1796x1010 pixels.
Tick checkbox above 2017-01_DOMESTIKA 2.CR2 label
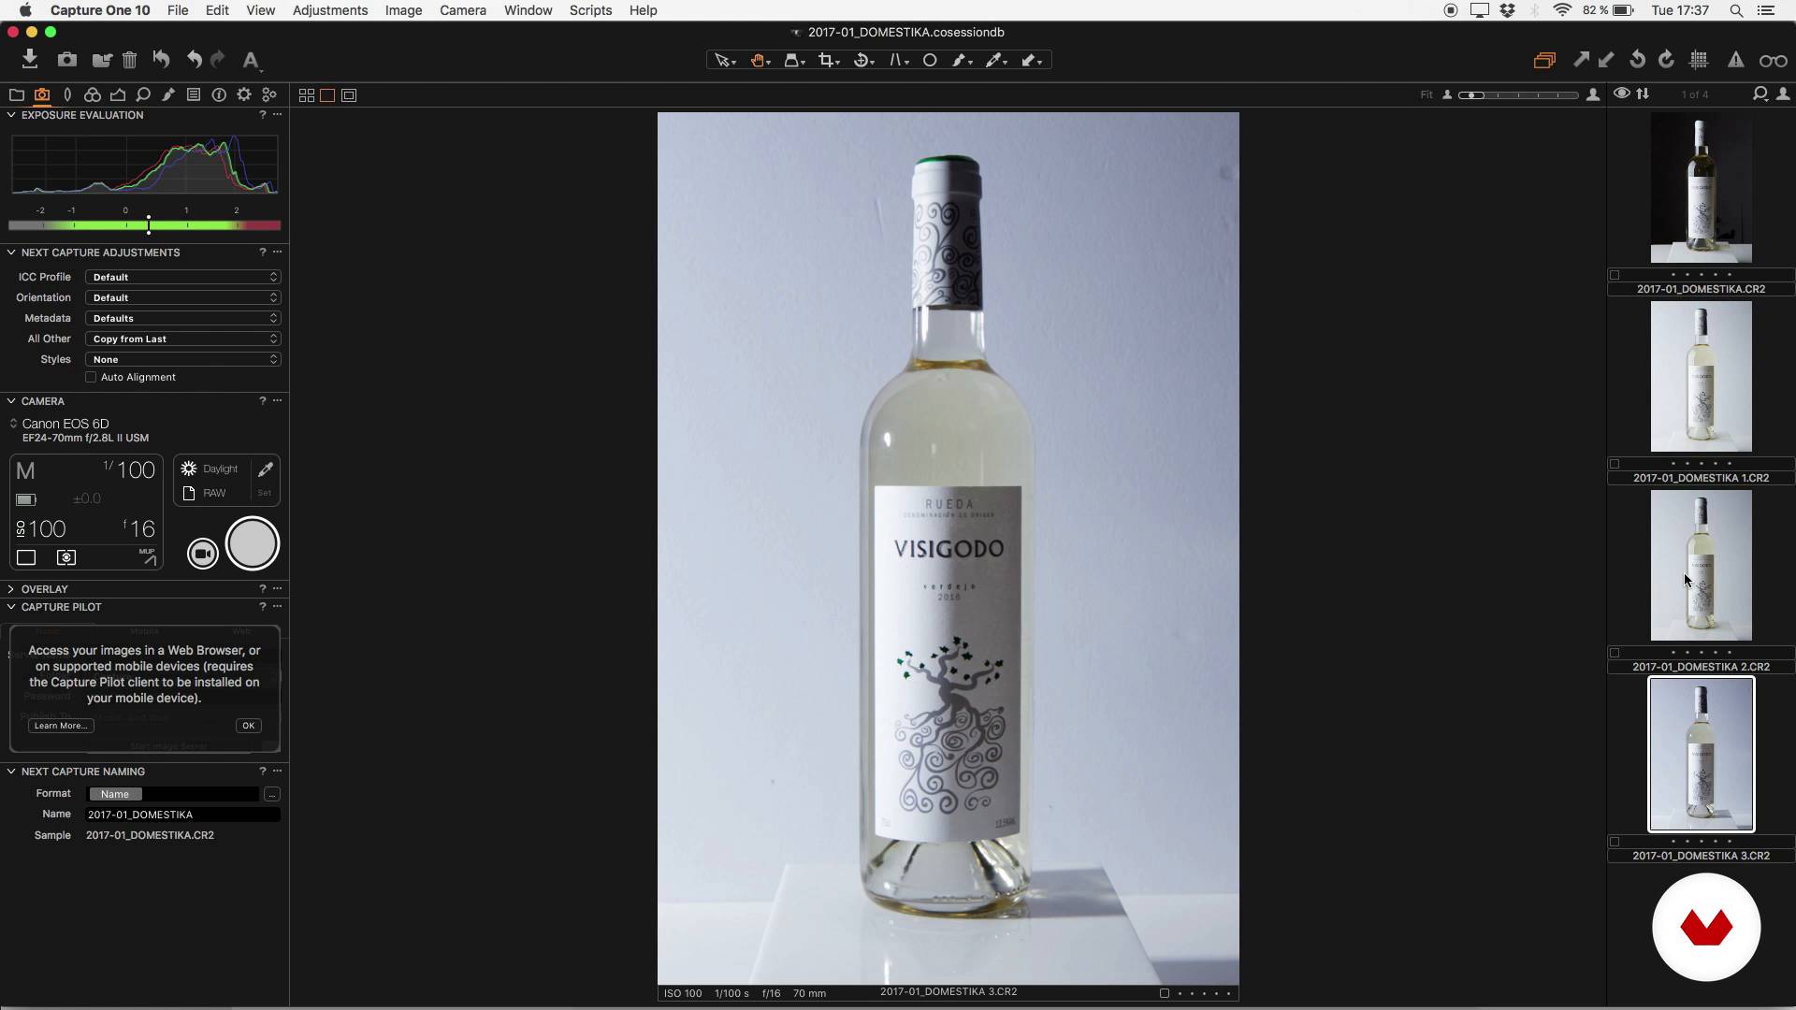[1615, 653]
